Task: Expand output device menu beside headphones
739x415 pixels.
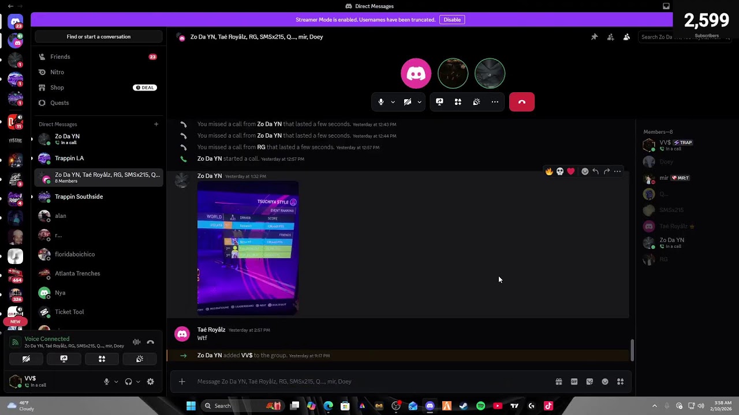Action: (138, 382)
